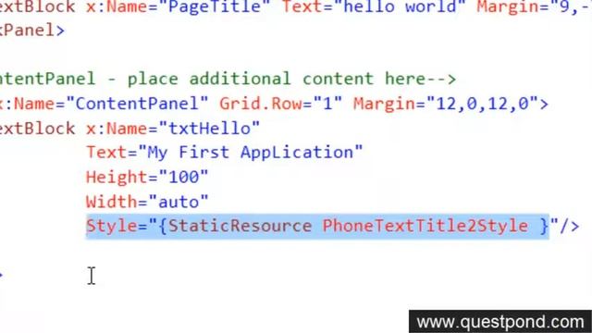
Task: Click the ContentPanel comment line
Action: coord(228,79)
